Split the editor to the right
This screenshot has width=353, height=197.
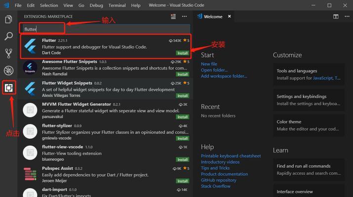click(336, 17)
